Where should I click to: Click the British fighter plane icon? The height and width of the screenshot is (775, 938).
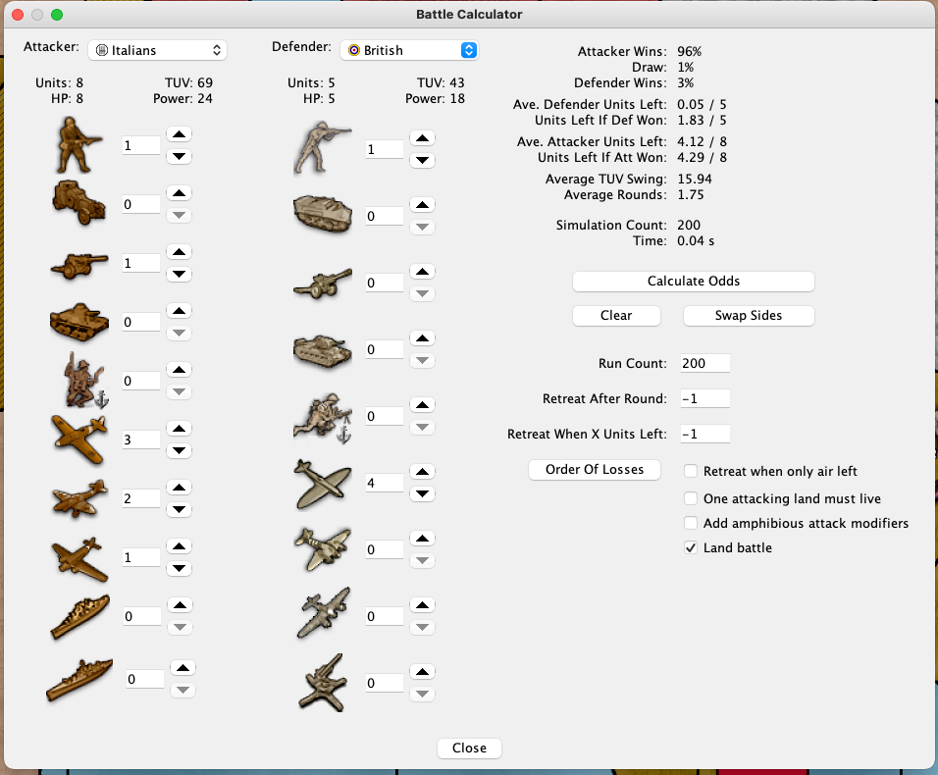click(322, 483)
